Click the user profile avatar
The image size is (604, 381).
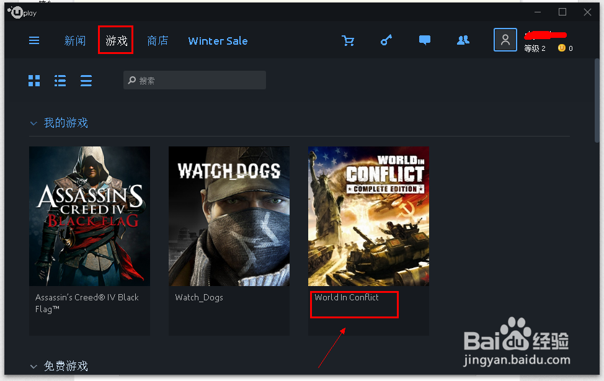tap(505, 40)
